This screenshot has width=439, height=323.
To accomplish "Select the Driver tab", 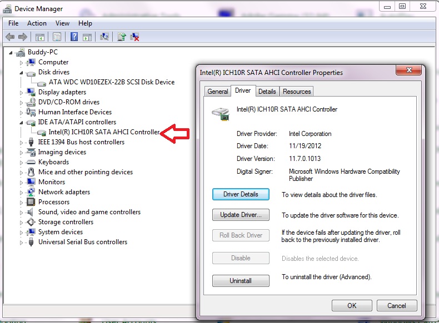I will [243, 90].
